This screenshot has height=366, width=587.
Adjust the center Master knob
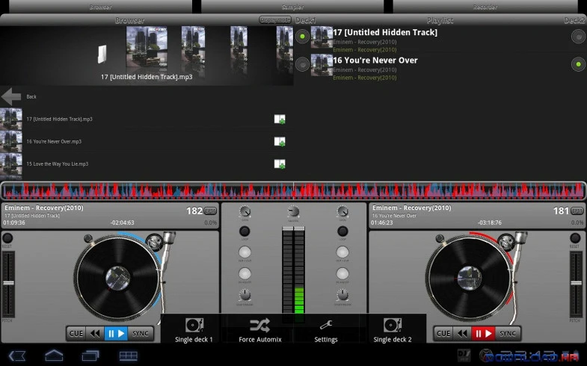293,212
